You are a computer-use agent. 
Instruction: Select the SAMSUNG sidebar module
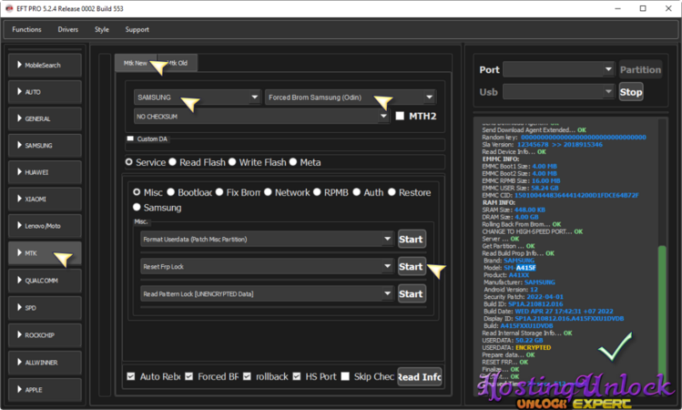point(45,145)
